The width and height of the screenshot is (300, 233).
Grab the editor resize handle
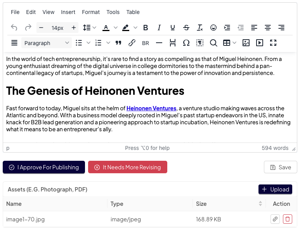(294, 149)
